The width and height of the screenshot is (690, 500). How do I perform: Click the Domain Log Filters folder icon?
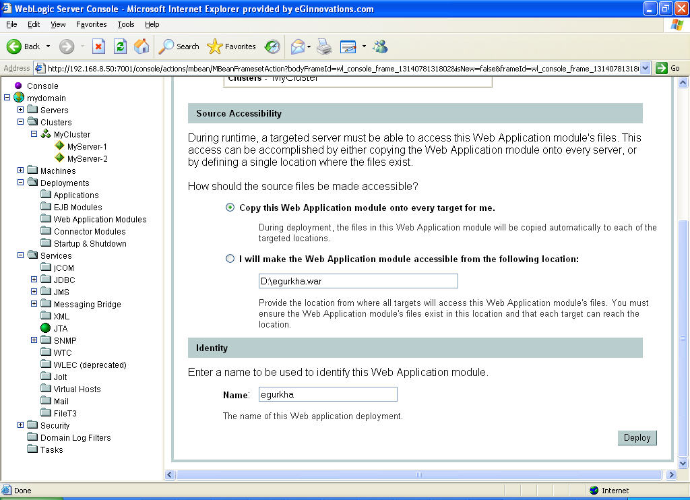[x=32, y=437]
